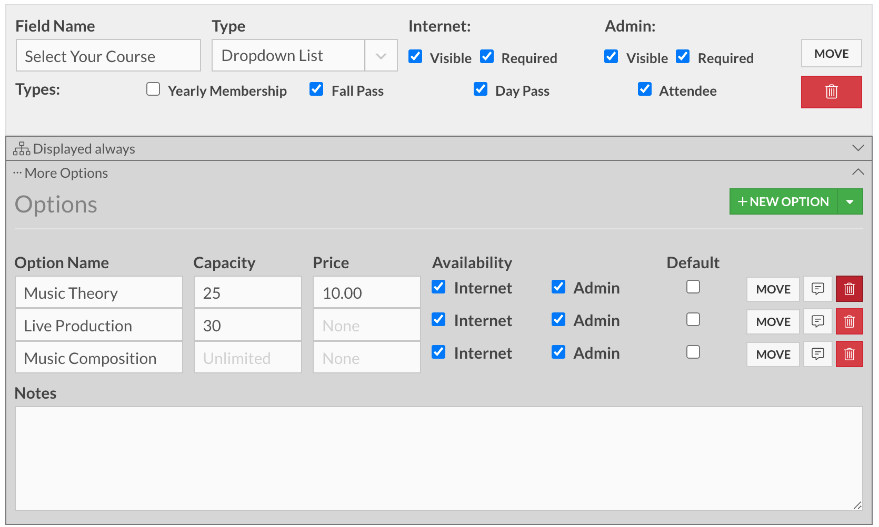The image size is (879, 527).
Task: Click the Music Composition option name field
Action: click(98, 357)
